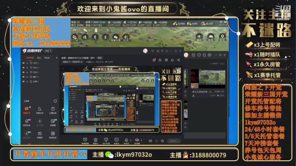Add camera source in bottom toolbar

(x=95, y=141)
